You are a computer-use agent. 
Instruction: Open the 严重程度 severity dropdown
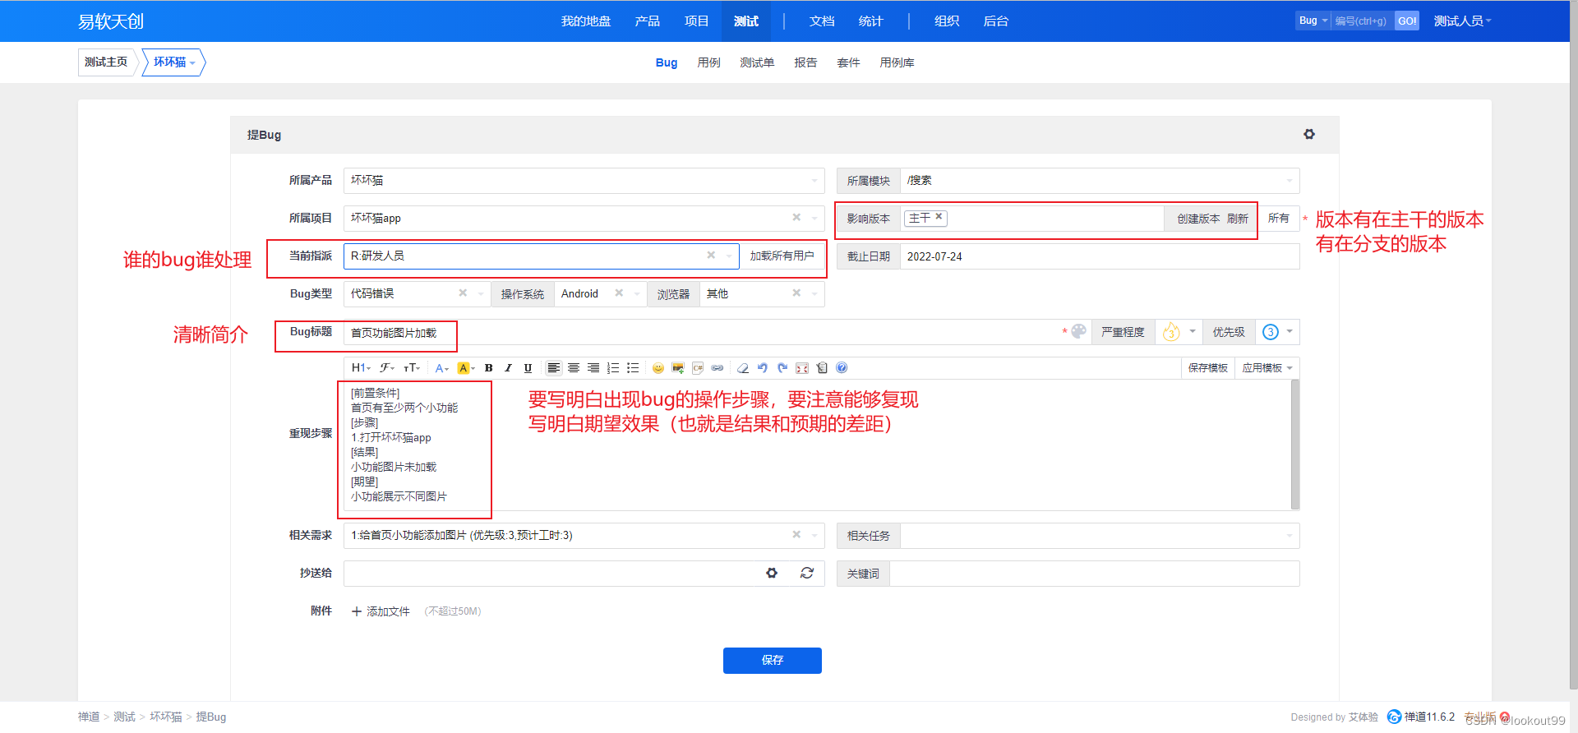coord(1179,332)
